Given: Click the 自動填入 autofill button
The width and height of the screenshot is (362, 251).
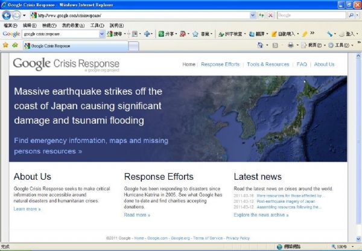Looking at the screenshot, I should point(284,34).
